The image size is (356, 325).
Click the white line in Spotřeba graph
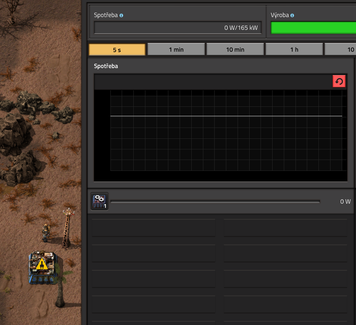226,116
